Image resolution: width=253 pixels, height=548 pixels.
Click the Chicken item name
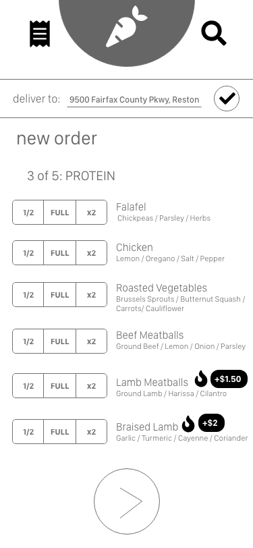pyautogui.click(x=134, y=248)
